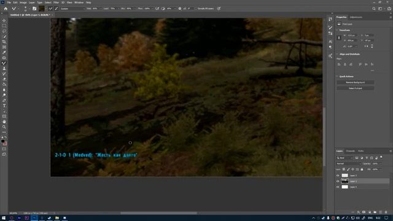Toggle load brush after each stroke
The image size is (393, 221).
50,9
